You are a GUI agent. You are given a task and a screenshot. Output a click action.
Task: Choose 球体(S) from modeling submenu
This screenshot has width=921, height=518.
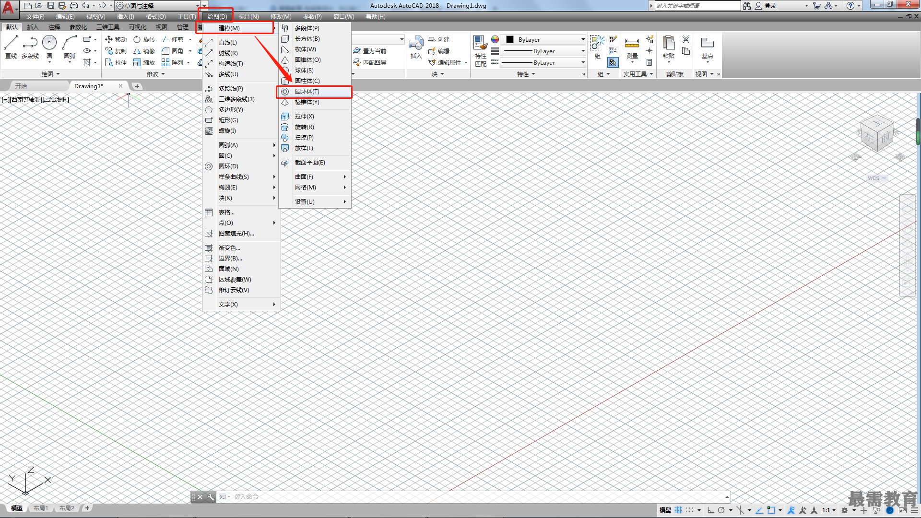[x=315, y=70]
